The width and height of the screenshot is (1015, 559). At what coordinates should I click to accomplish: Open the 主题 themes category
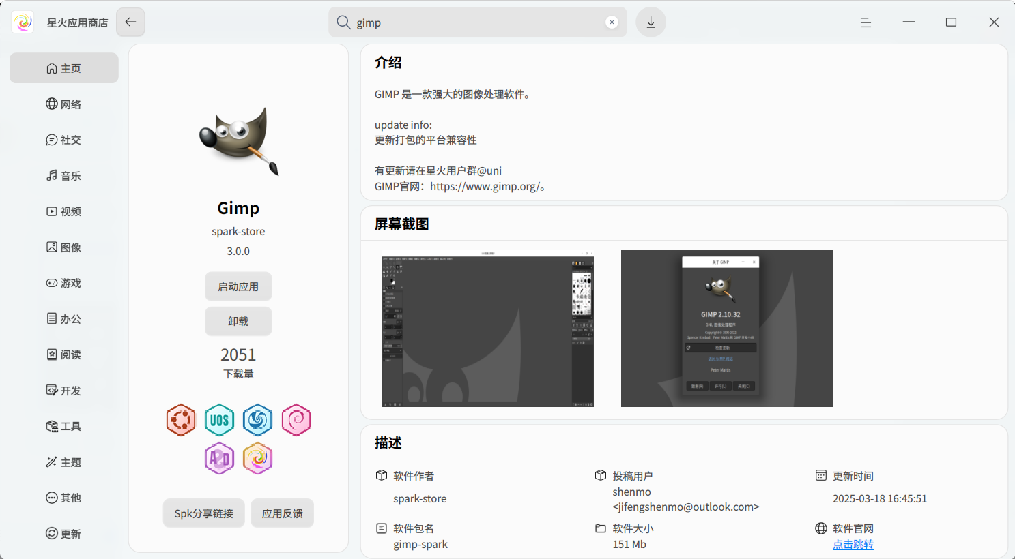[63, 462]
